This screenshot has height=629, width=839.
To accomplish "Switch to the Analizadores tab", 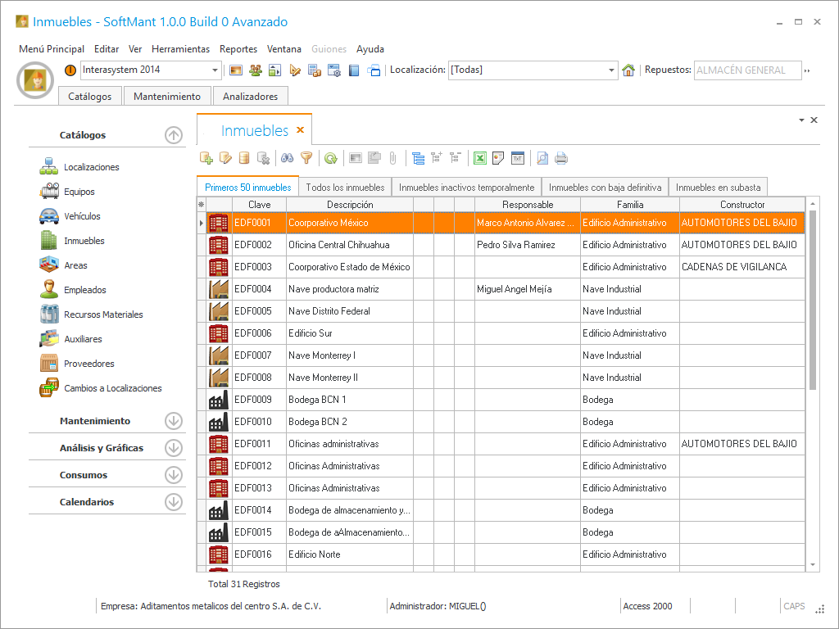I will [x=250, y=97].
